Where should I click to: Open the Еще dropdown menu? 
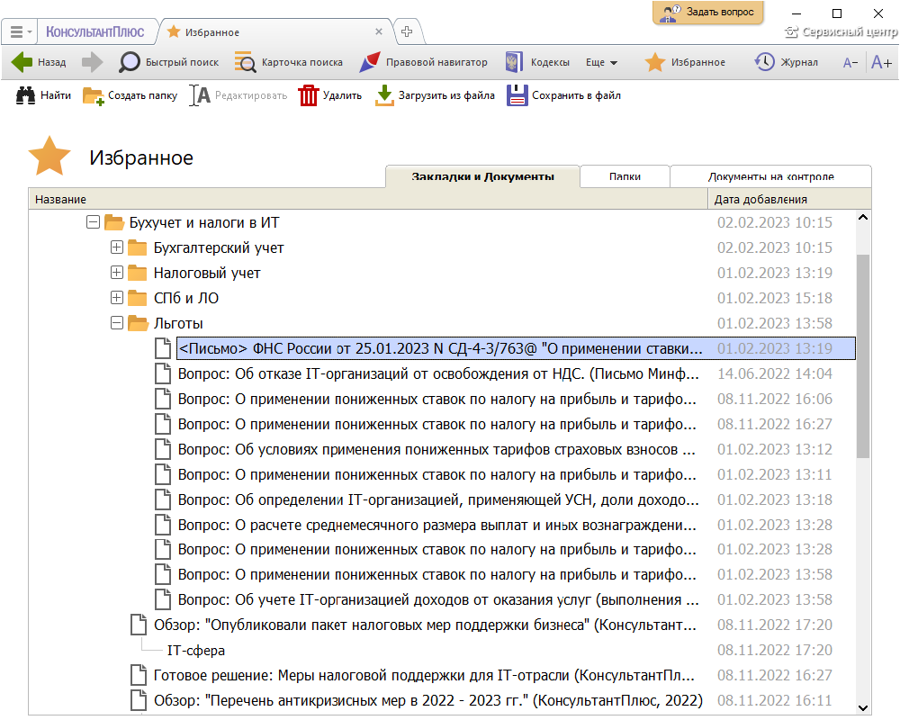[601, 62]
